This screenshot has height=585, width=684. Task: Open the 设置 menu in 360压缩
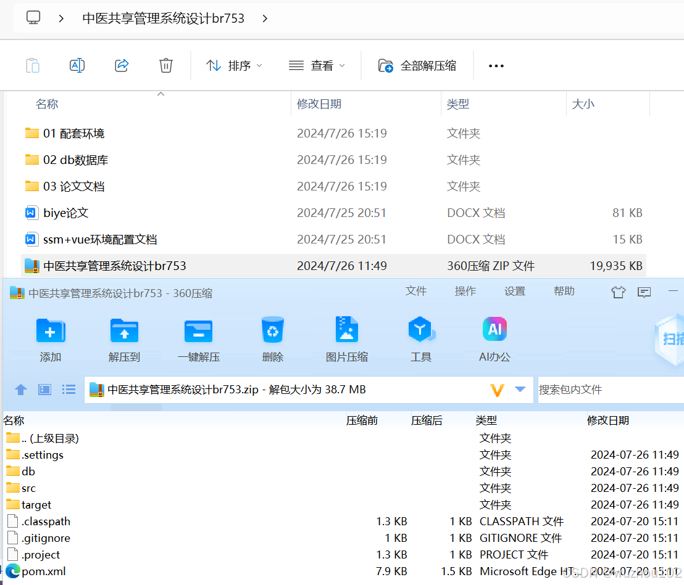pos(515,291)
